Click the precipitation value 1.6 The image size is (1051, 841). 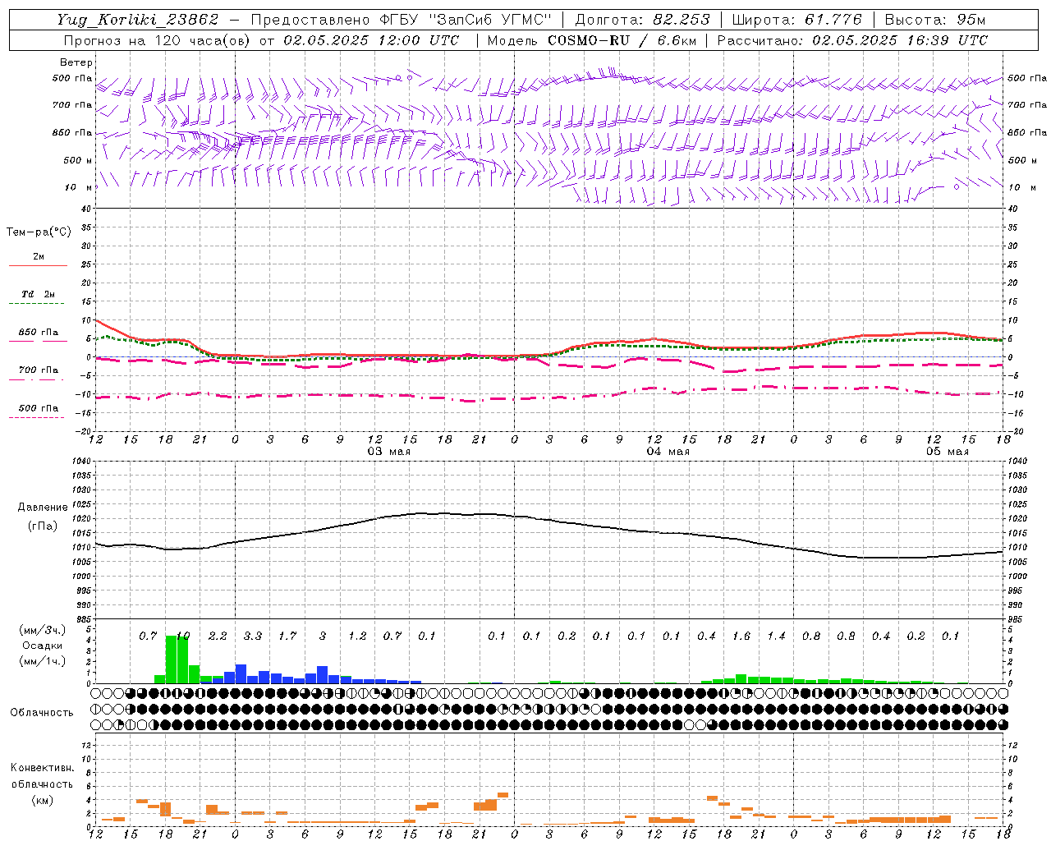(x=741, y=636)
